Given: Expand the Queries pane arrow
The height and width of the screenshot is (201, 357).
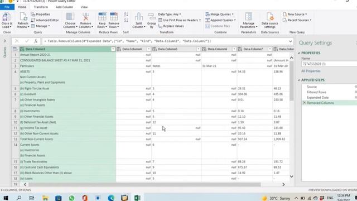Looking at the screenshot, I should click(5, 41).
